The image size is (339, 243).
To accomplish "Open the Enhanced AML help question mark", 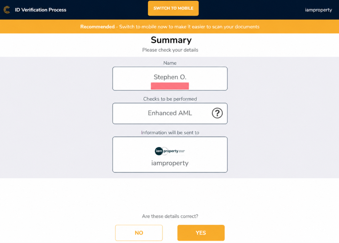I will (x=217, y=113).
